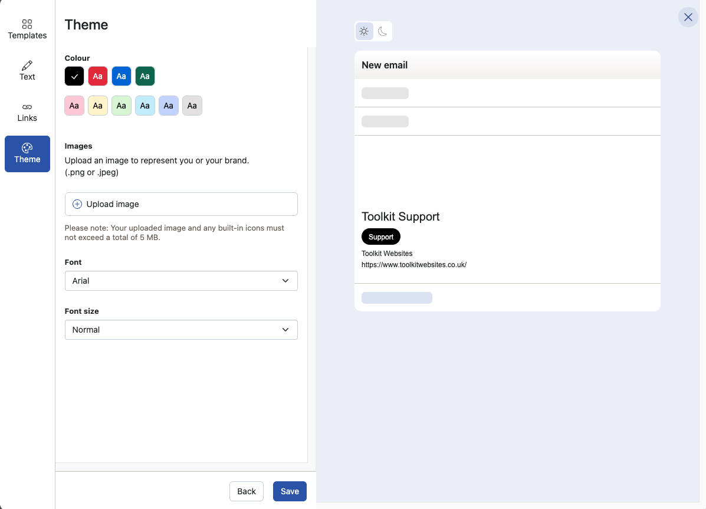Open the Templates grid icon
Viewport: 706px width, 509px height.
point(27,24)
